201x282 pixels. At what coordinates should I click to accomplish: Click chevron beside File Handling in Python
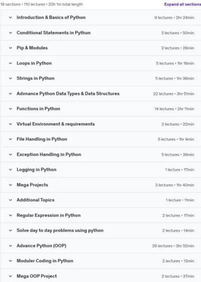coord(11,139)
